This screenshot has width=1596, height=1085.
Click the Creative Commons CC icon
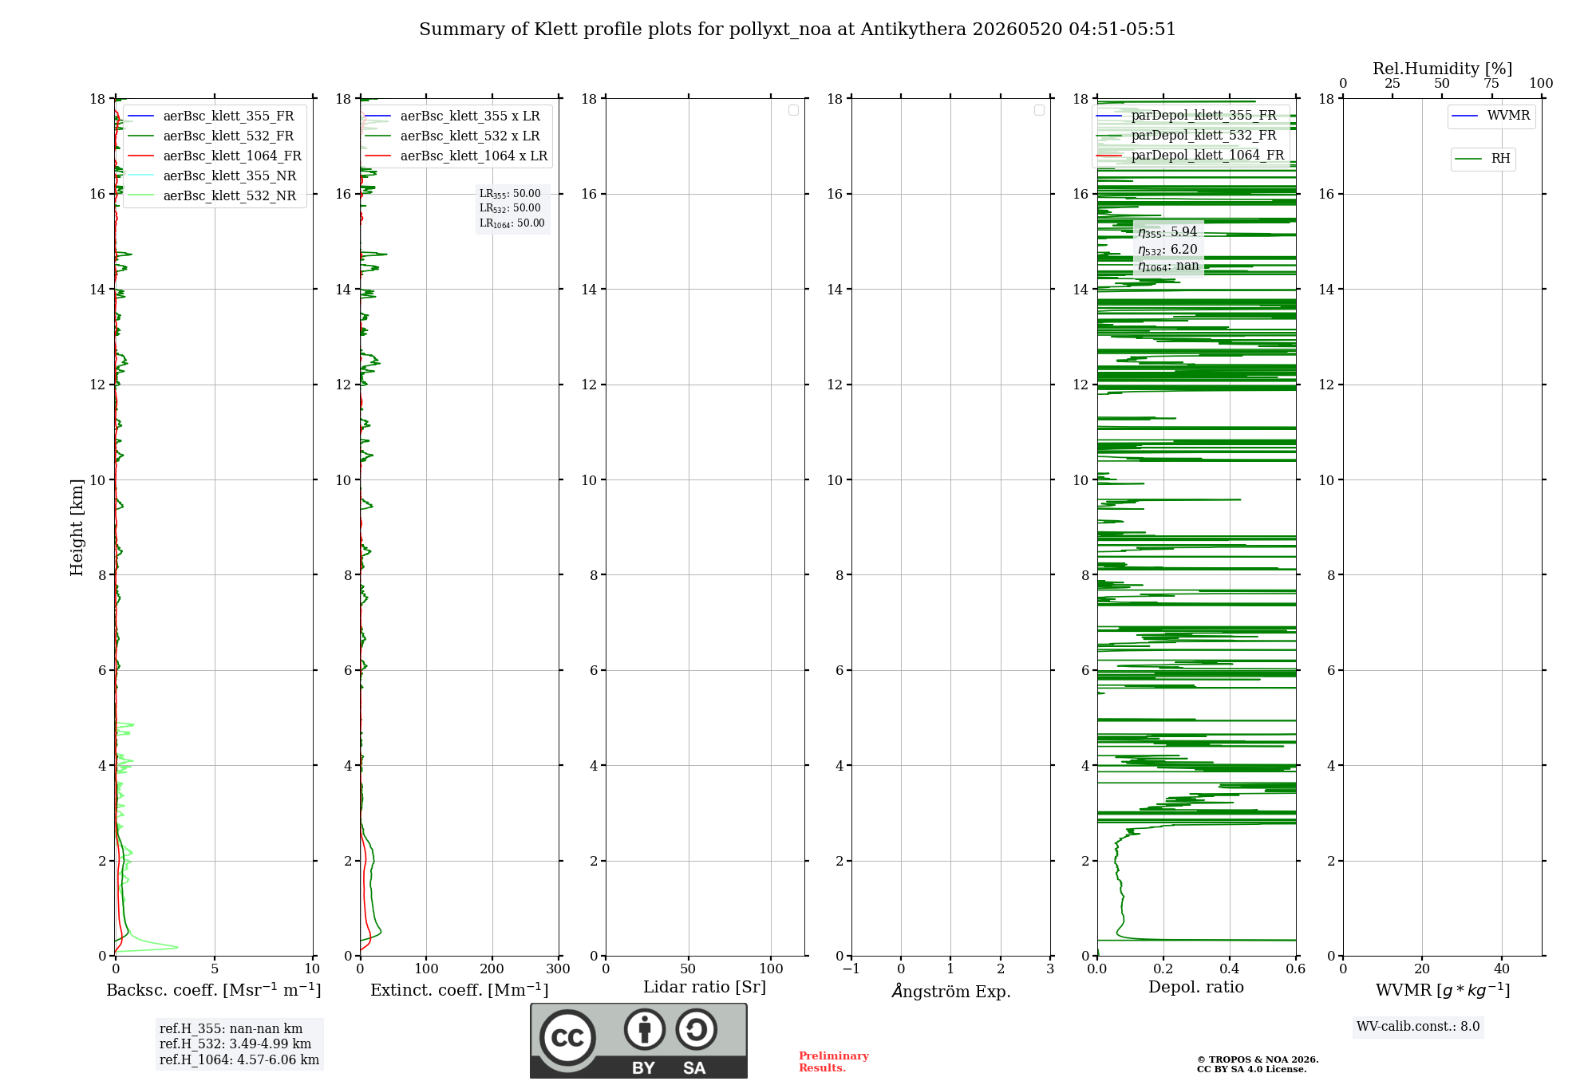coord(567,1038)
